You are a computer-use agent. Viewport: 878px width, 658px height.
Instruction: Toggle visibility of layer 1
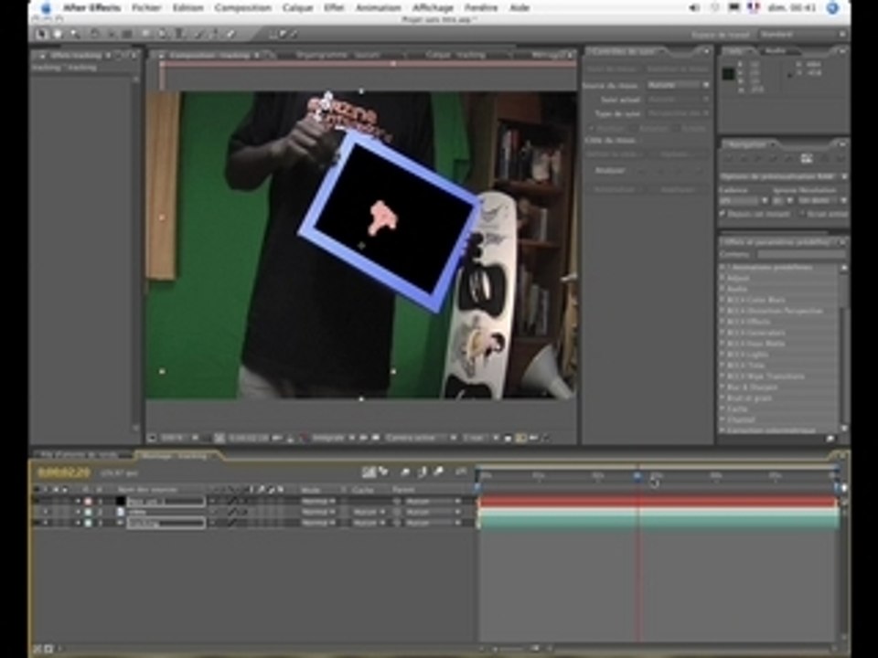(x=46, y=502)
